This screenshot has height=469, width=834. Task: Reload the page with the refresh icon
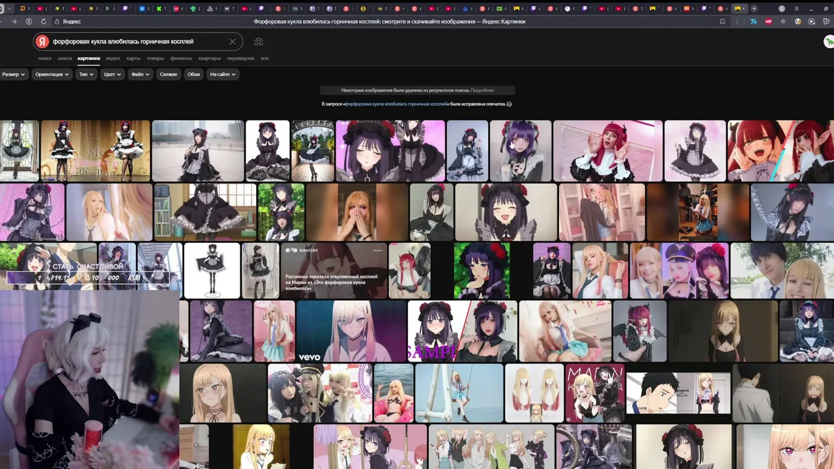pyautogui.click(x=43, y=21)
